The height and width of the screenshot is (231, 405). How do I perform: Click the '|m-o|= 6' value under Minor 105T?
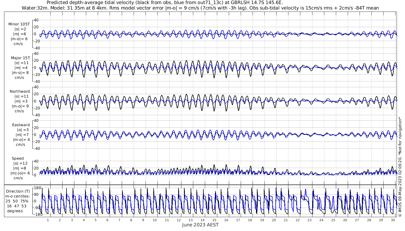(19, 39)
